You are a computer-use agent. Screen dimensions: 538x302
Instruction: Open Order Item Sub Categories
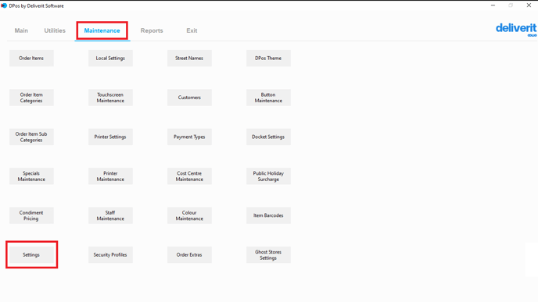pyautogui.click(x=31, y=137)
